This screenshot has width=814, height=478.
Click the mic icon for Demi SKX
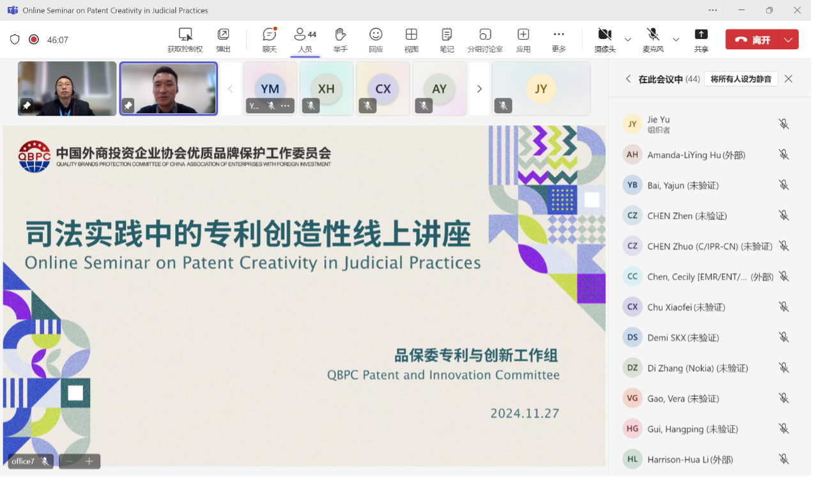(x=784, y=337)
